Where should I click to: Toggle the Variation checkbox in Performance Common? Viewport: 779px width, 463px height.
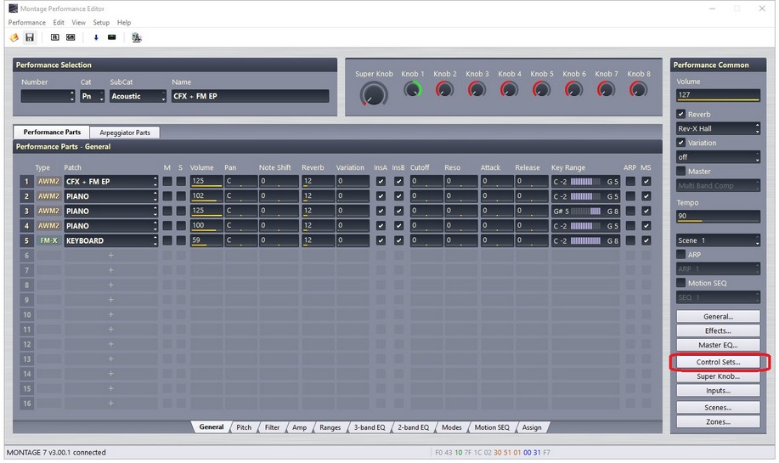pyautogui.click(x=680, y=143)
